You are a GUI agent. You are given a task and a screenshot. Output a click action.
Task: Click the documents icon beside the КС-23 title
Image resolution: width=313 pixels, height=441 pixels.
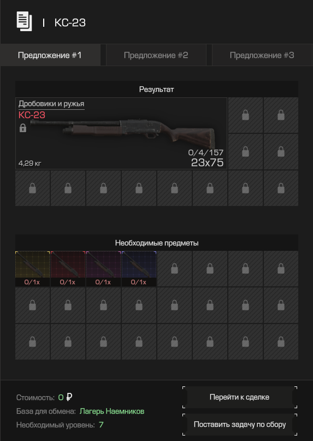pos(24,21)
